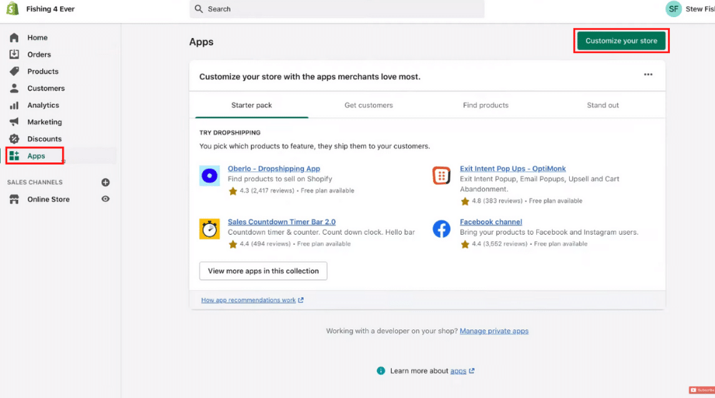Click Manage private apps link
This screenshot has height=398, width=715.
point(494,331)
